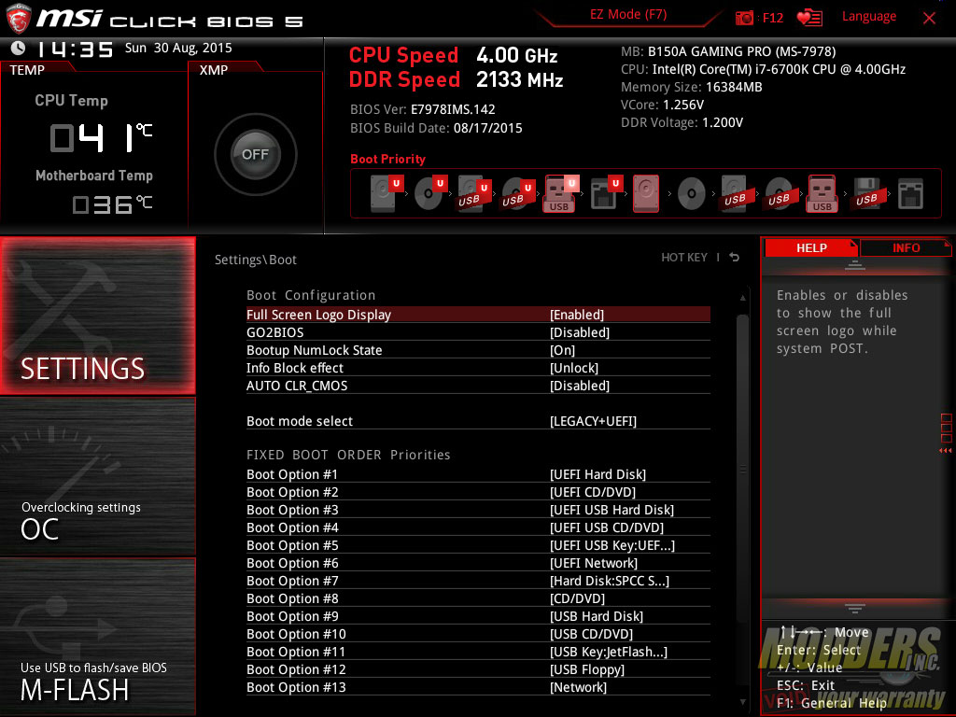956x717 pixels.
Task: Change Boot Option #7 Hard Disk:SPCC value
Action: click(610, 581)
